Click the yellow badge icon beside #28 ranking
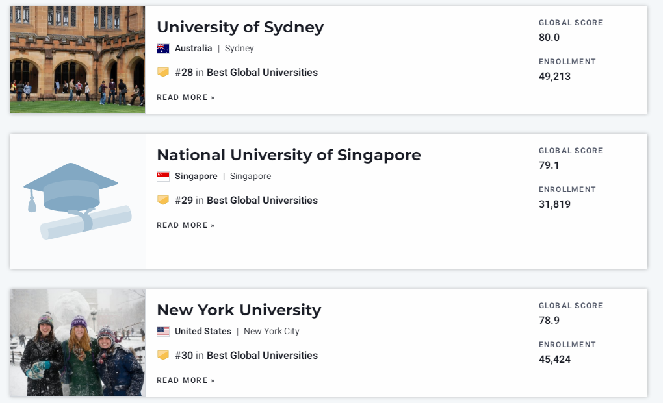The width and height of the screenshot is (663, 403). (x=162, y=72)
